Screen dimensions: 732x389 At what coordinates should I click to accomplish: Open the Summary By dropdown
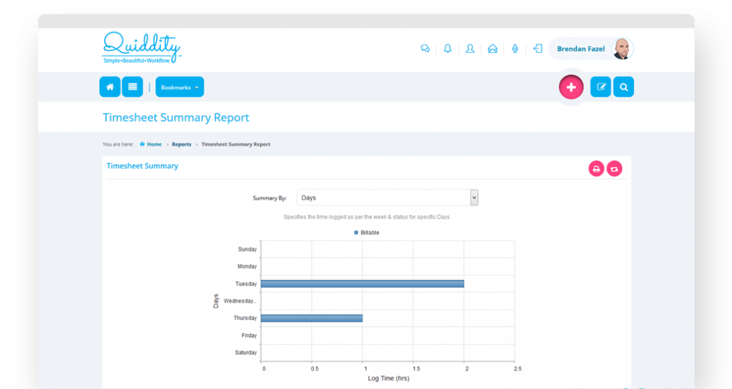pyautogui.click(x=387, y=198)
